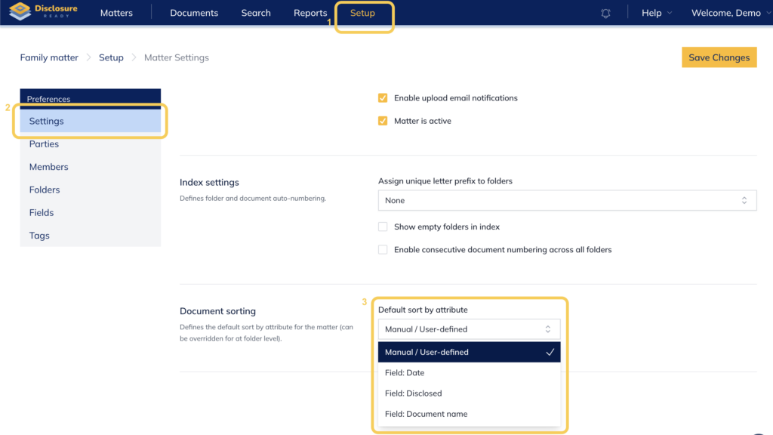773x435 pixels.
Task: Open the Welcome, Demo user menu
Action: click(725, 13)
